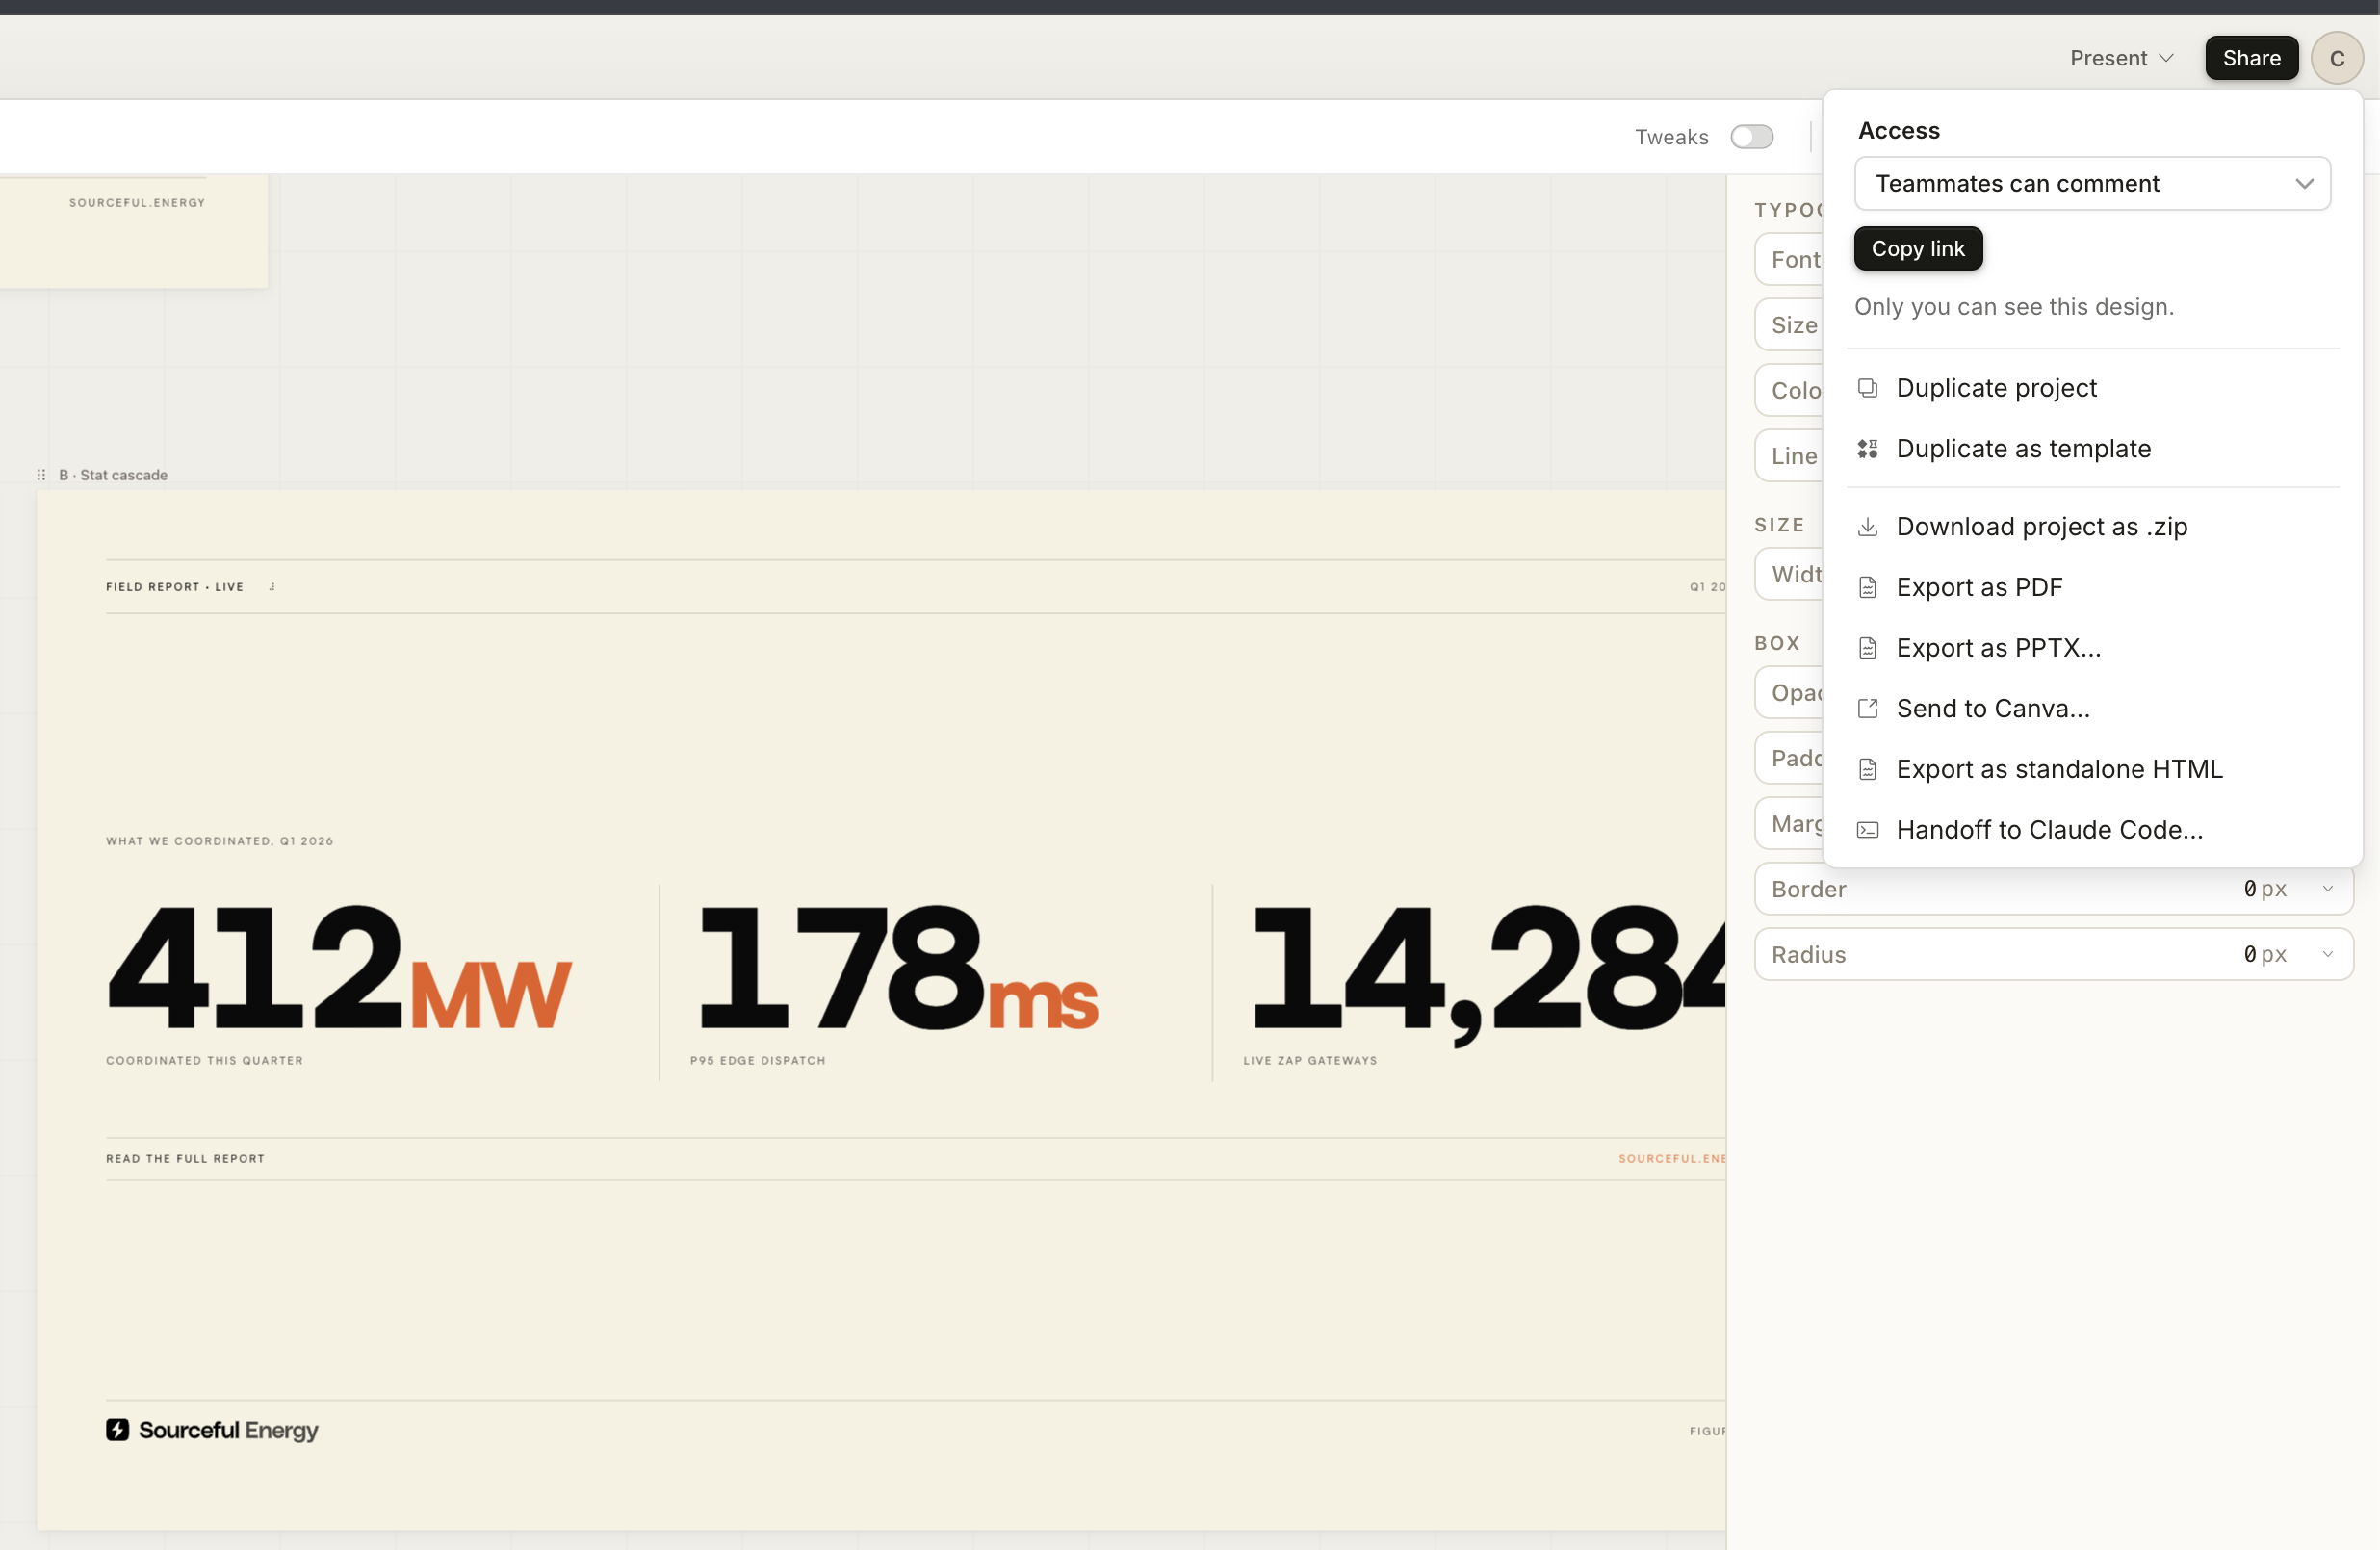Expand the Border unit dropdown

pyautogui.click(x=2327, y=888)
